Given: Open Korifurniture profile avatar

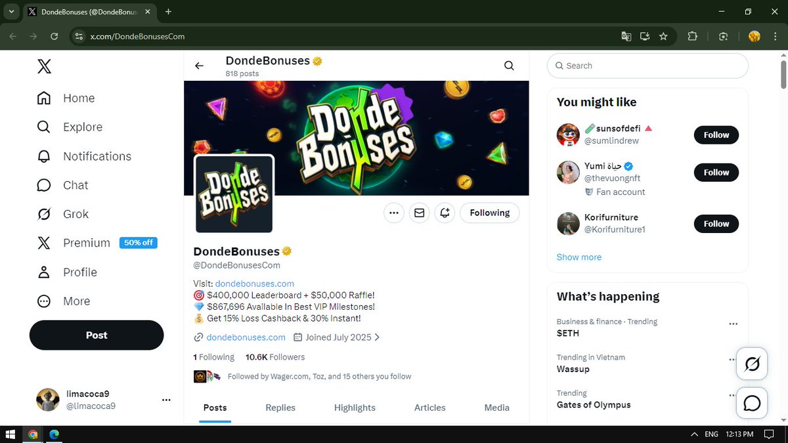Looking at the screenshot, I should (x=568, y=224).
